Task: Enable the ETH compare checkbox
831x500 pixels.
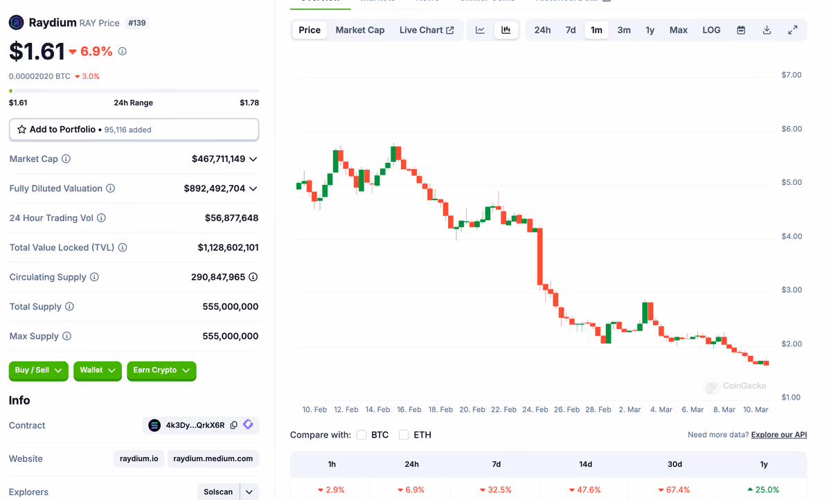Action: pyautogui.click(x=404, y=435)
